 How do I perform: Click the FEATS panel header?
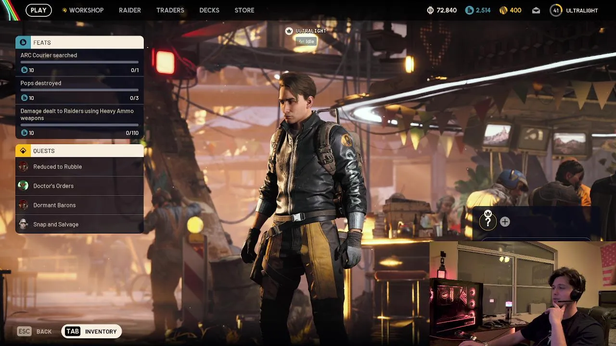79,42
